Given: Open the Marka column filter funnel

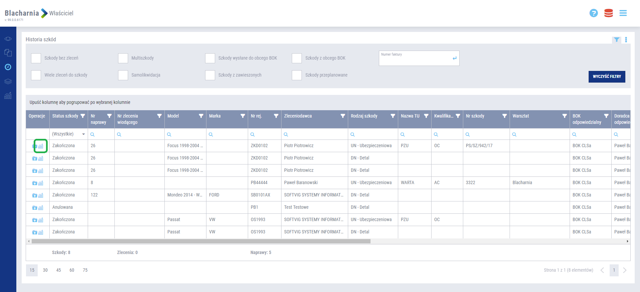Looking at the screenshot, I should (x=242, y=116).
